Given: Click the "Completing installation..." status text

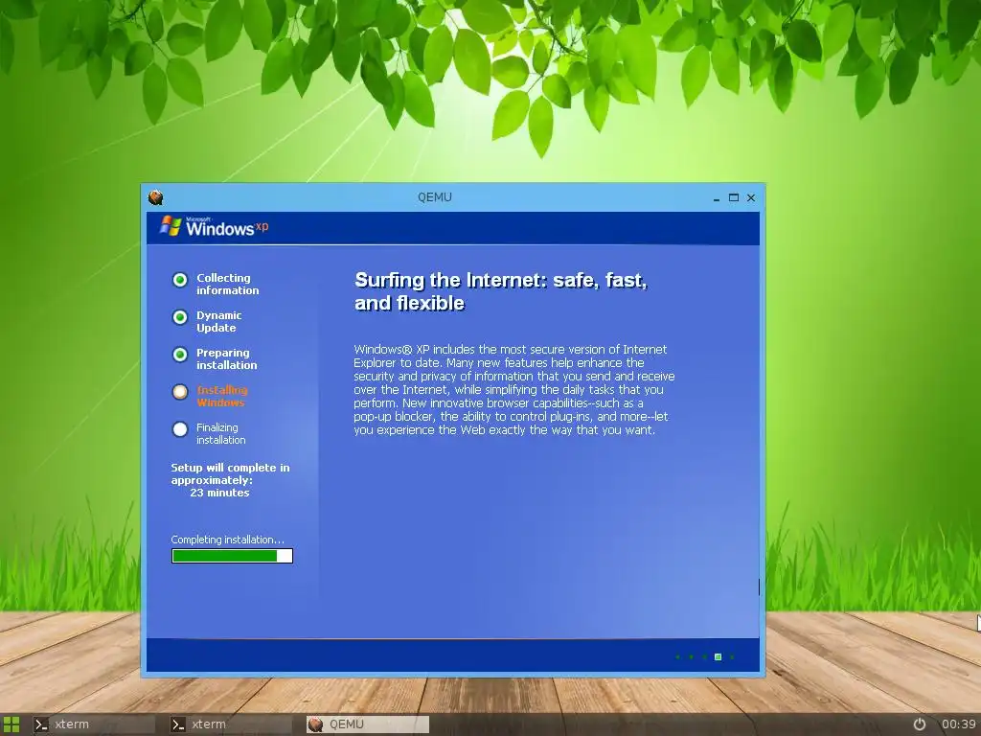Looking at the screenshot, I should point(228,540).
